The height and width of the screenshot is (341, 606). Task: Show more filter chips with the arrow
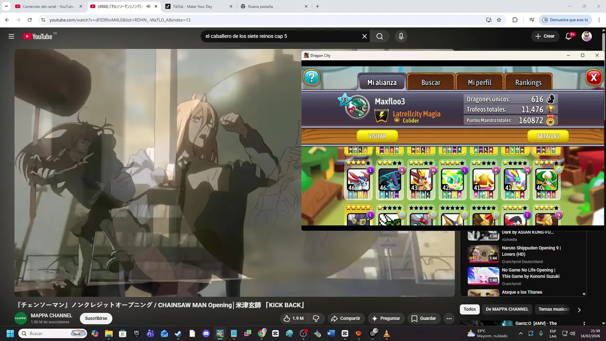[x=579, y=310]
